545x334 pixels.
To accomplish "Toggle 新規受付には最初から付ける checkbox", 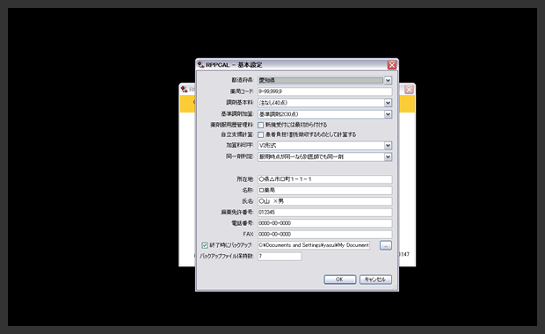I will 261,125.
